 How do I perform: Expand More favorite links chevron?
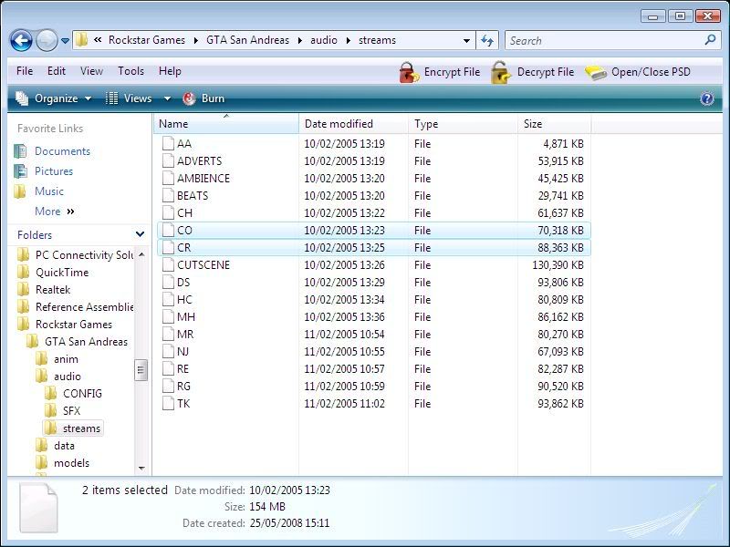(70, 212)
